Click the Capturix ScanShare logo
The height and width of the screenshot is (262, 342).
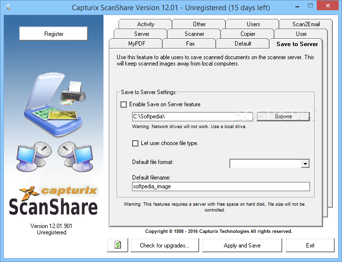point(53,200)
